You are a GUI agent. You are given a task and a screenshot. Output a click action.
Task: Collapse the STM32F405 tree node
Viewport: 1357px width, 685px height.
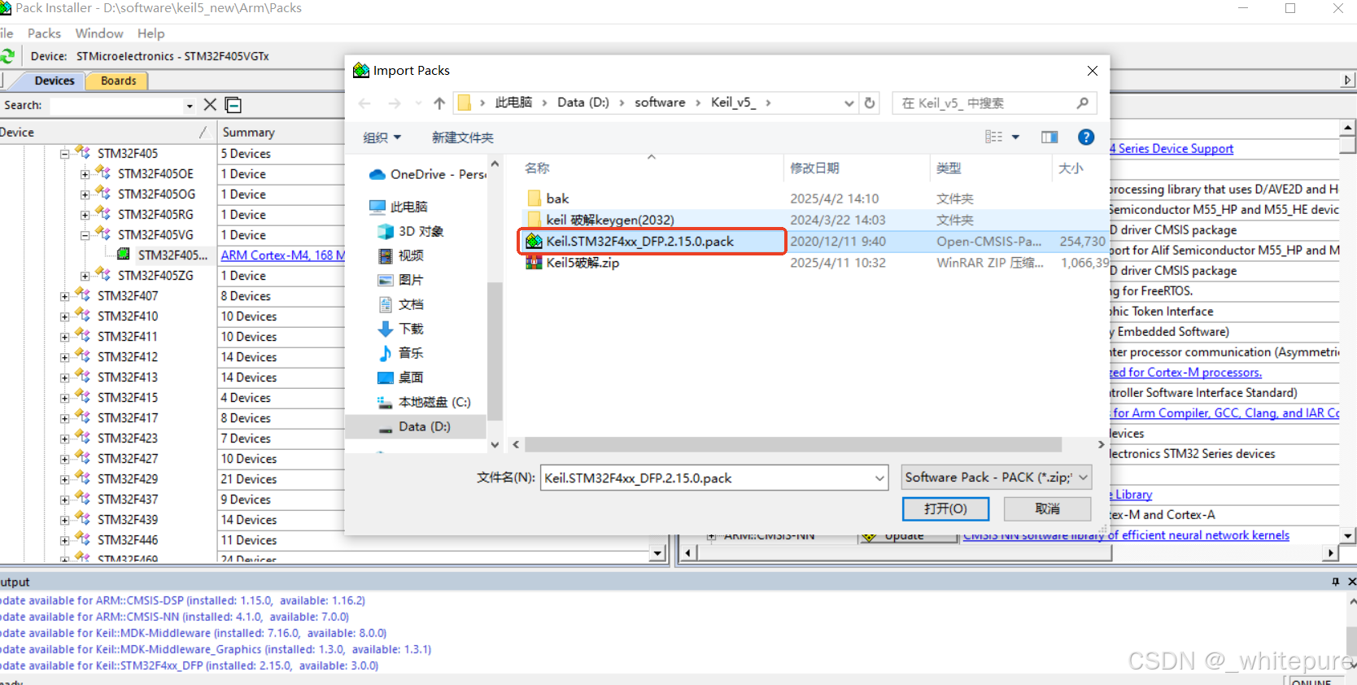pos(64,154)
